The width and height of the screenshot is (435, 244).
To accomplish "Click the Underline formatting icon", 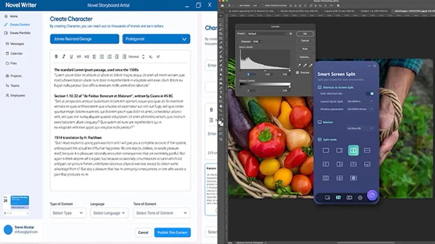I will point(71,57).
